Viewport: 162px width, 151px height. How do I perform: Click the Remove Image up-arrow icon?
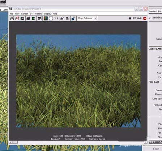pos(67,18)
